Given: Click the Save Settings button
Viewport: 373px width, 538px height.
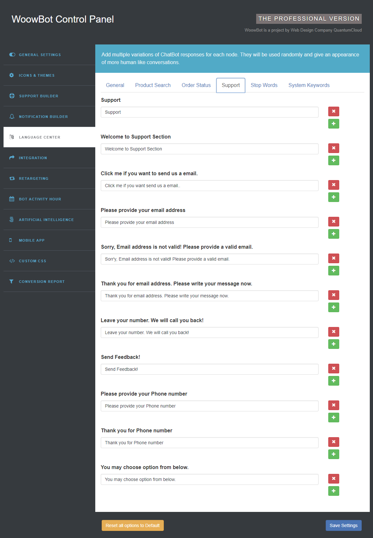Looking at the screenshot, I should 343,525.
